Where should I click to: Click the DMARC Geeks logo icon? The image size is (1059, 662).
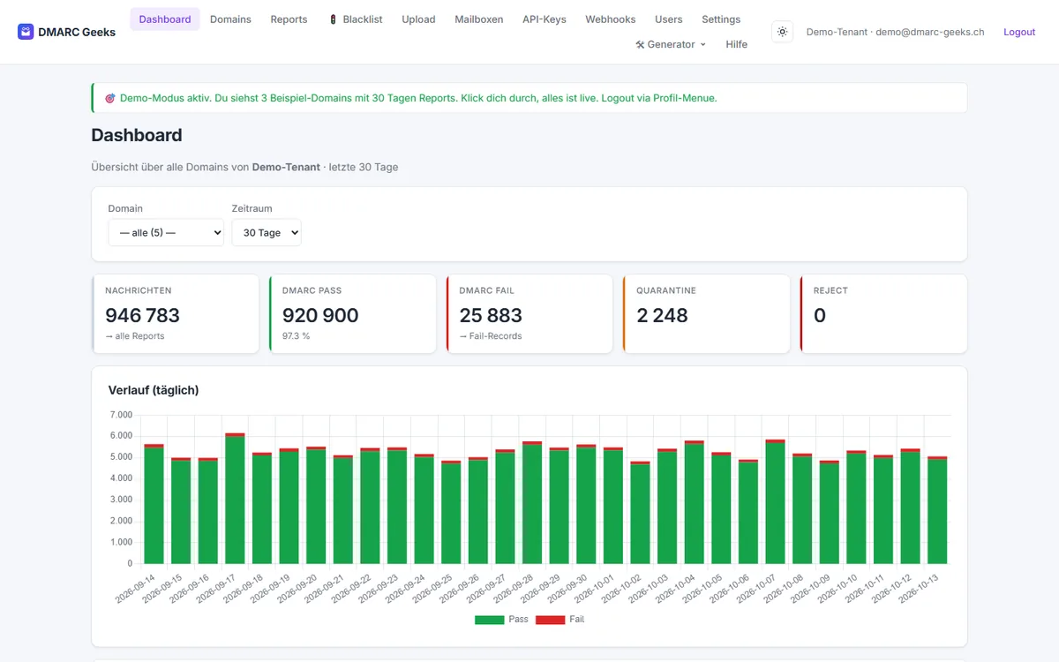[26, 32]
